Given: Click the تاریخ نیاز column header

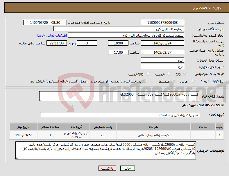Looking at the screenshot, I should point(23,127).
